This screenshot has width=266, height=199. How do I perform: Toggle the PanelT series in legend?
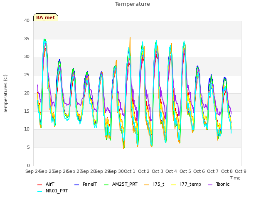[86, 184]
